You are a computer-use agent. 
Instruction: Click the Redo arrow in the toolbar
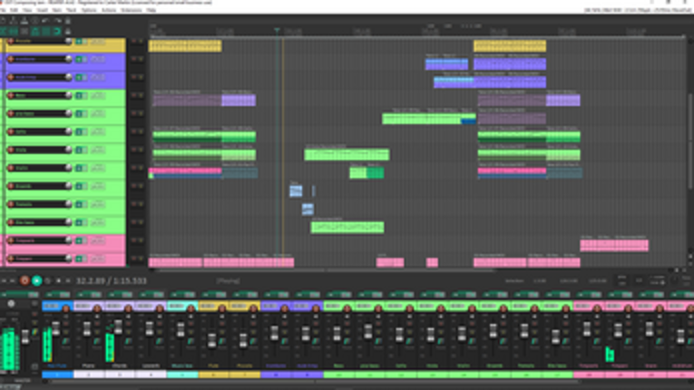coord(57,20)
